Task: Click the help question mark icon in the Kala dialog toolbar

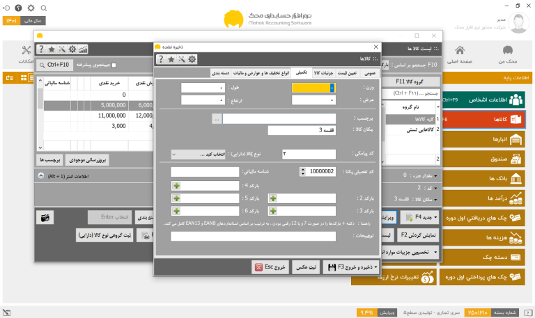Action: coord(161,59)
